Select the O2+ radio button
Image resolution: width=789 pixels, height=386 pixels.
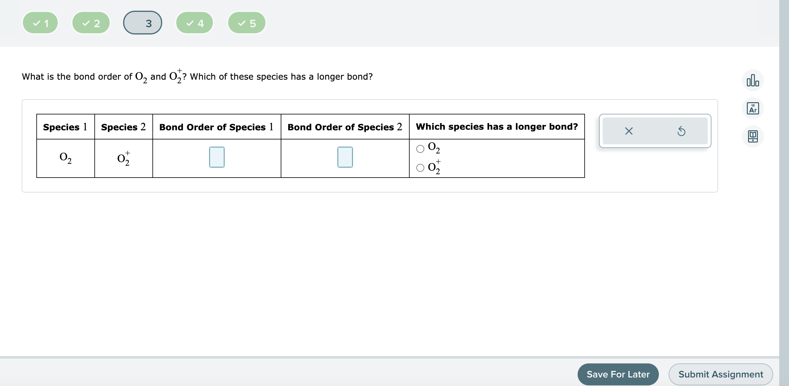coord(420,168)
